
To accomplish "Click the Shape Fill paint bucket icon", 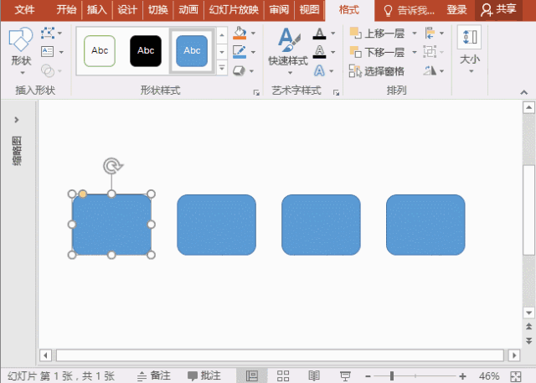I will (240, 34).
